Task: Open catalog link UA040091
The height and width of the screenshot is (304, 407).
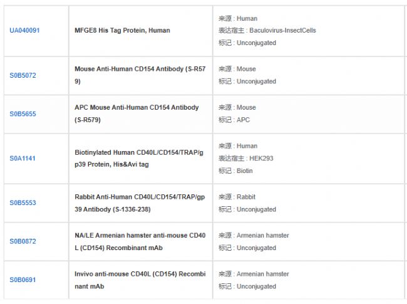Action: (24, 30)
